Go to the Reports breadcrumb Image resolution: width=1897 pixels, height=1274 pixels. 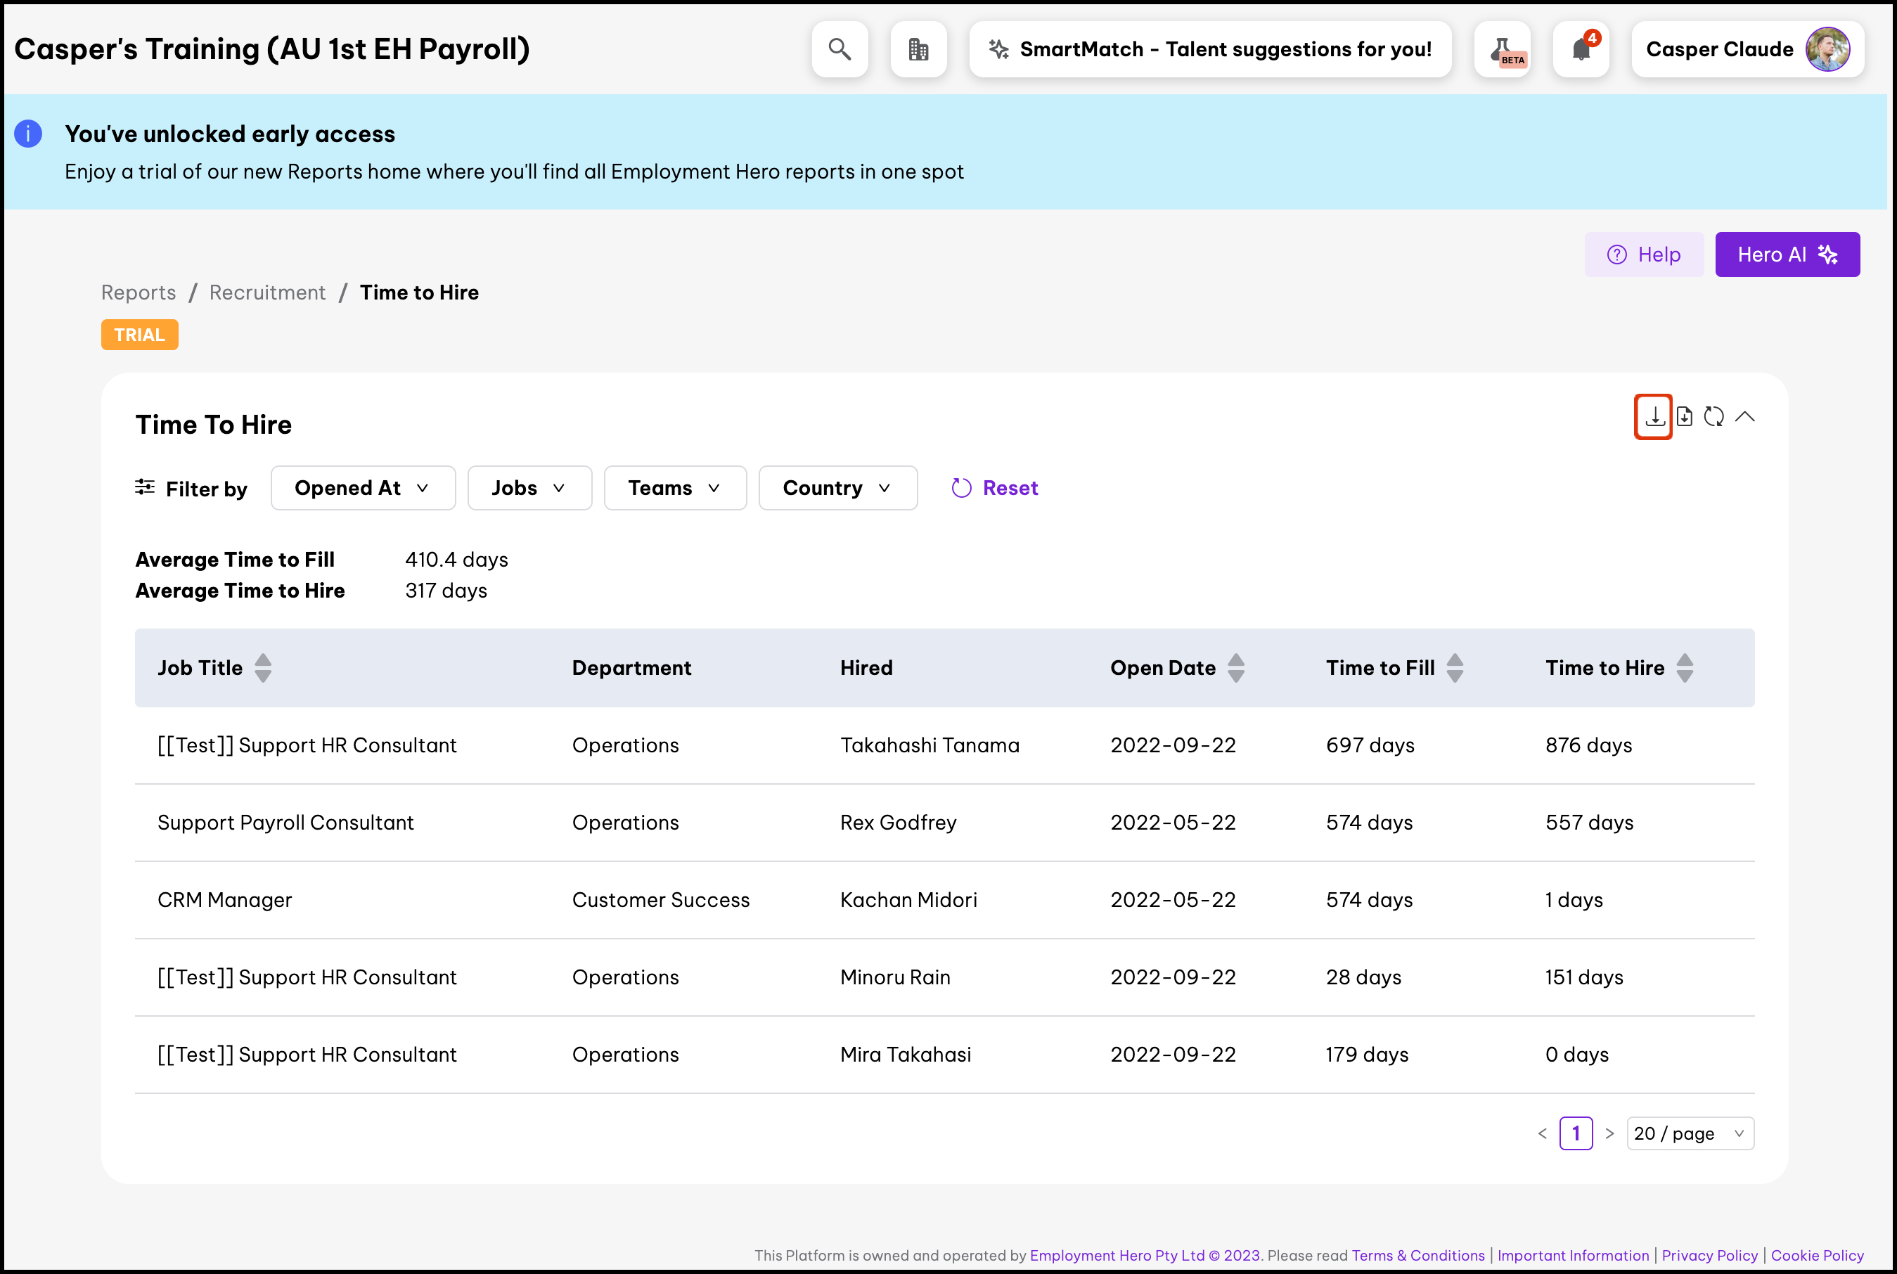click(x=138, y=292)
